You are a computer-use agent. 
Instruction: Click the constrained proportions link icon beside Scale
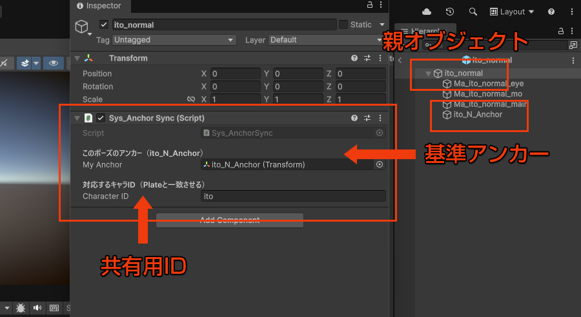pyautogui.click(x=190, y=99)
